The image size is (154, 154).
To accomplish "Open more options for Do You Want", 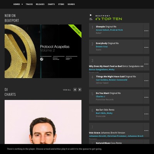I will point(146,97).
